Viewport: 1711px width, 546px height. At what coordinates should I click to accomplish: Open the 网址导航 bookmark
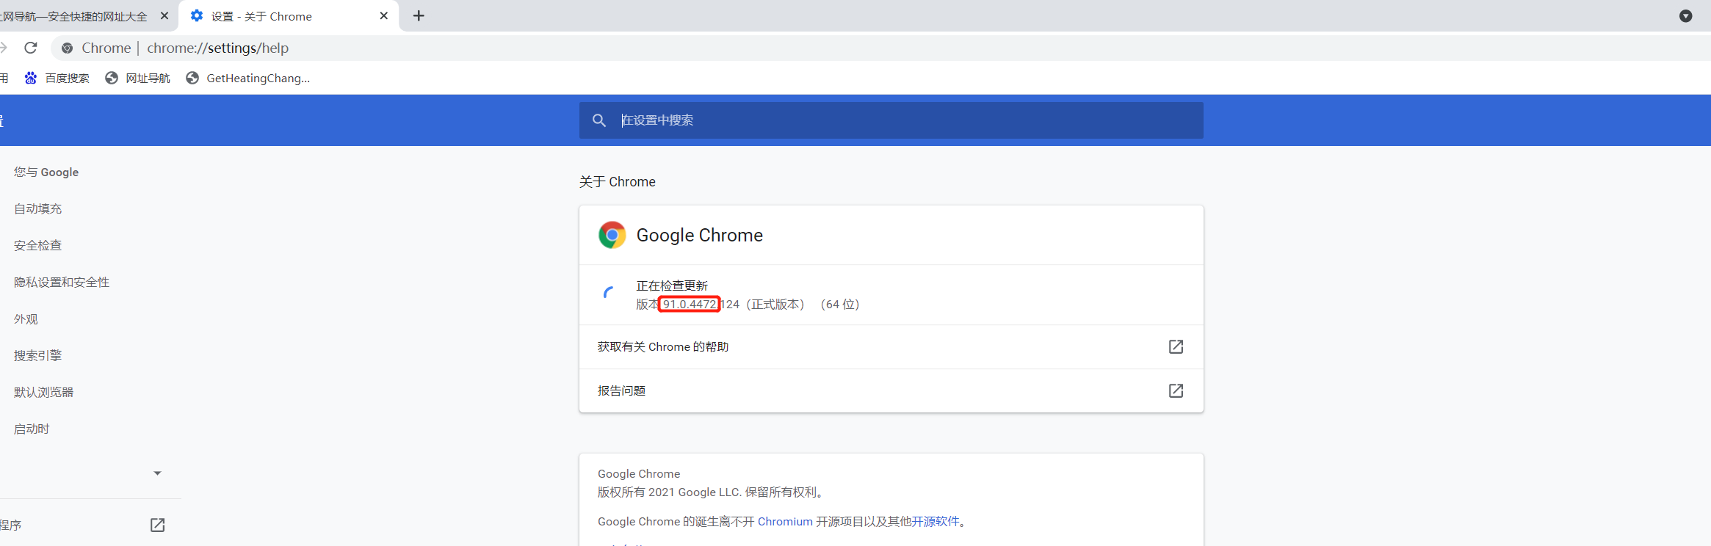tap(137, 78)
